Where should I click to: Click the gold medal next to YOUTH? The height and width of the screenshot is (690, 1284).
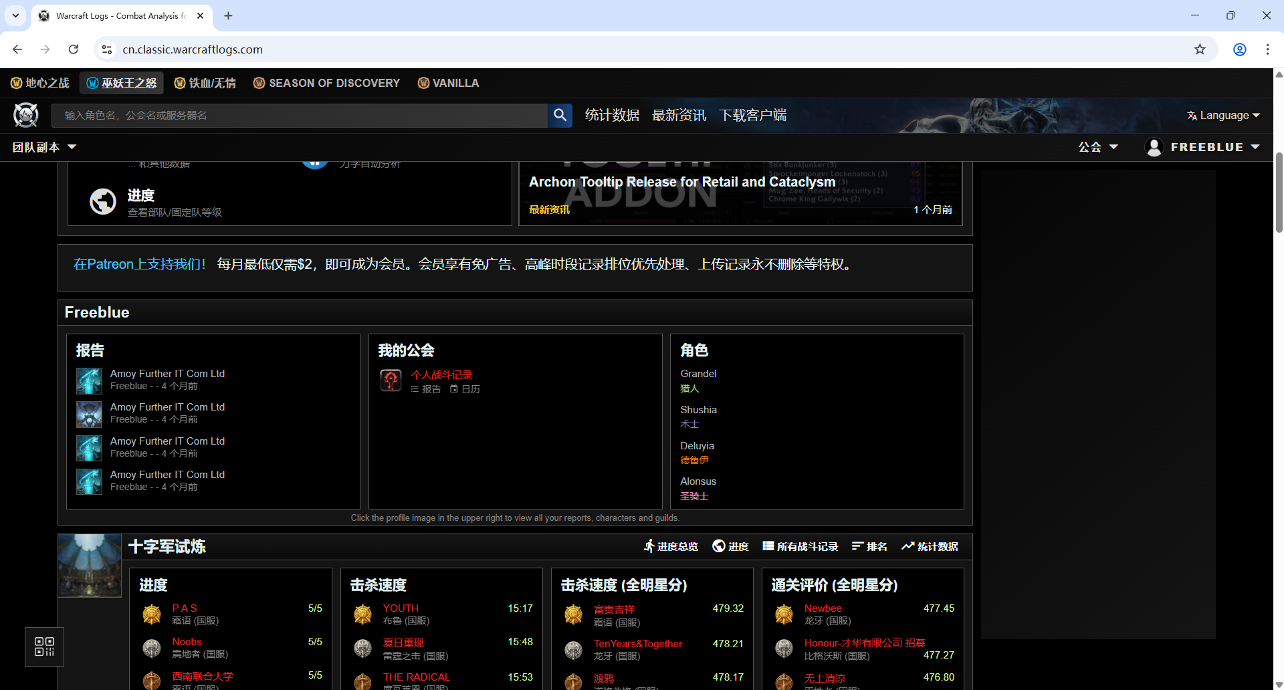(362, 614)
